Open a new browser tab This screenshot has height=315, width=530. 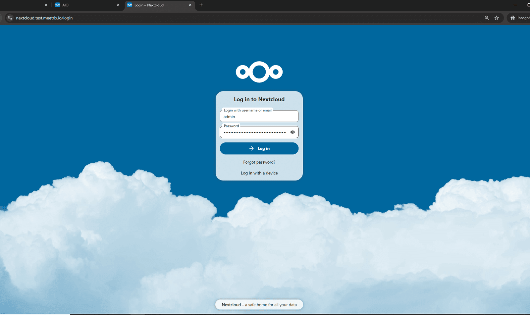201,5
